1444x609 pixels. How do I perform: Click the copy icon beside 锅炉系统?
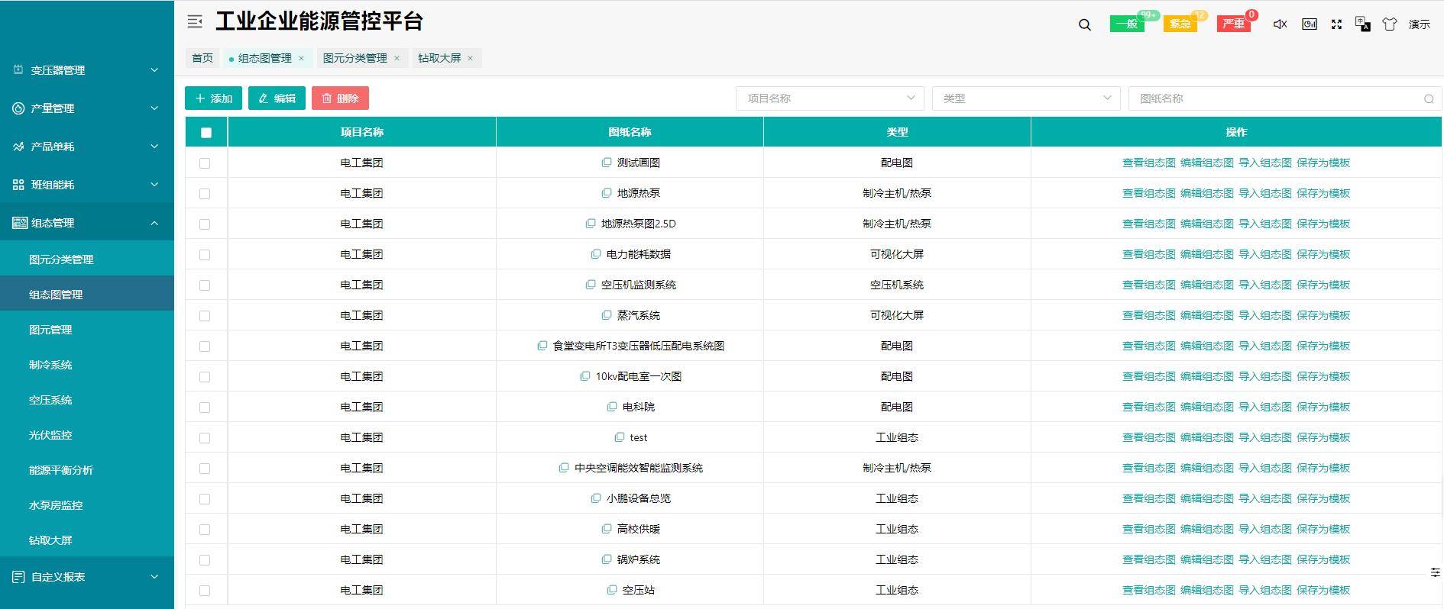pyautogui.click(x=607, y=559)
